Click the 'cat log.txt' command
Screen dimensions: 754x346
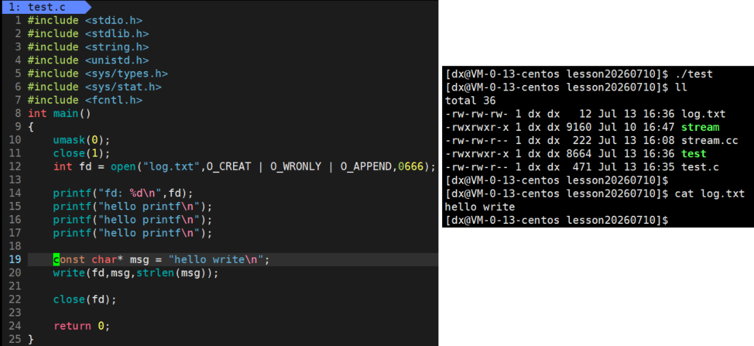point(710,194)
